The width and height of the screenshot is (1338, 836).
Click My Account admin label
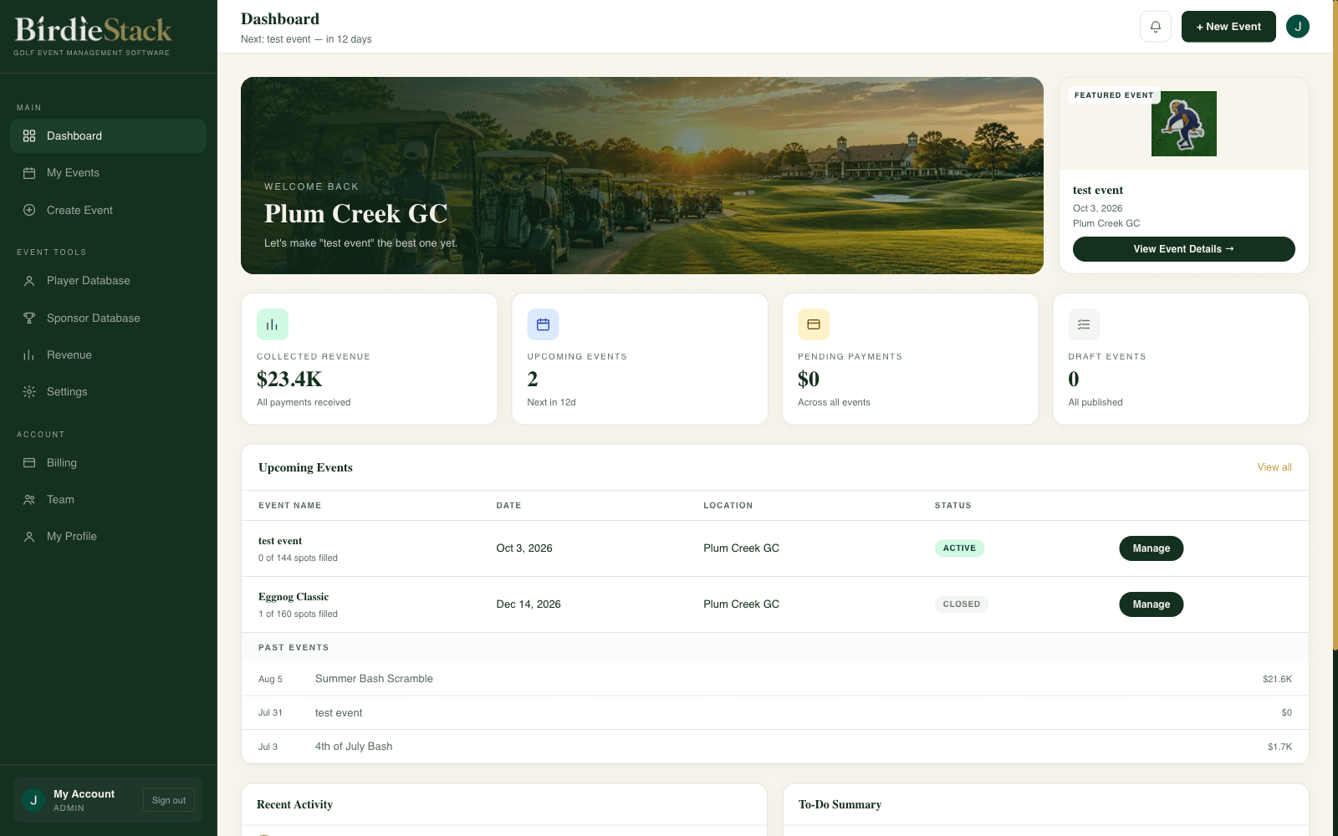tap(84, 800)
